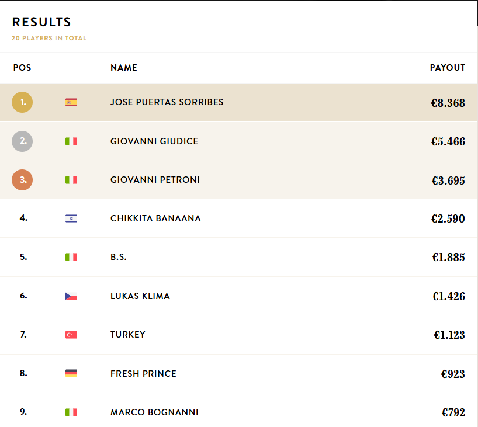Click the Fresh Prince player name

(x=143, y=373)
